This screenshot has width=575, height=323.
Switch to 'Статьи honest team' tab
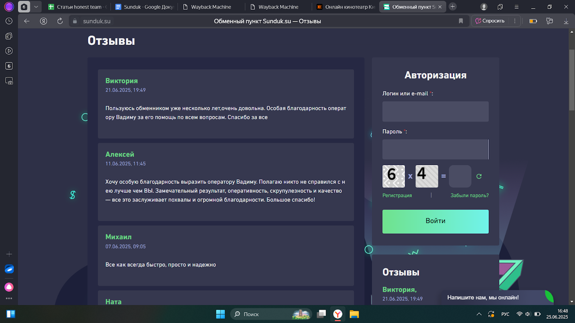tap(77, 7)
